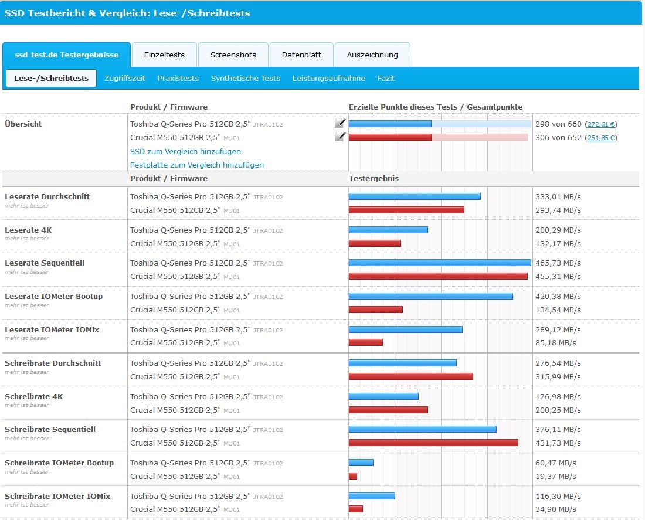
Task: Click the Toshiba Leserate Sequentiell result bar
Action: pyautogui.click(x=440, y=263)
